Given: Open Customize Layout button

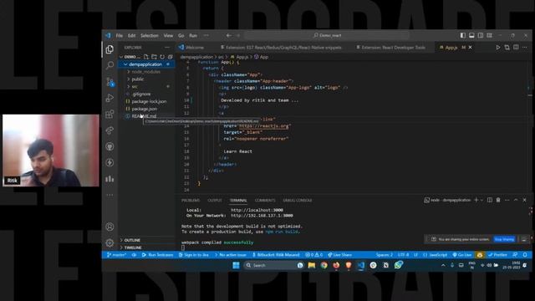Looking at the screenshot, I should 489,35.
